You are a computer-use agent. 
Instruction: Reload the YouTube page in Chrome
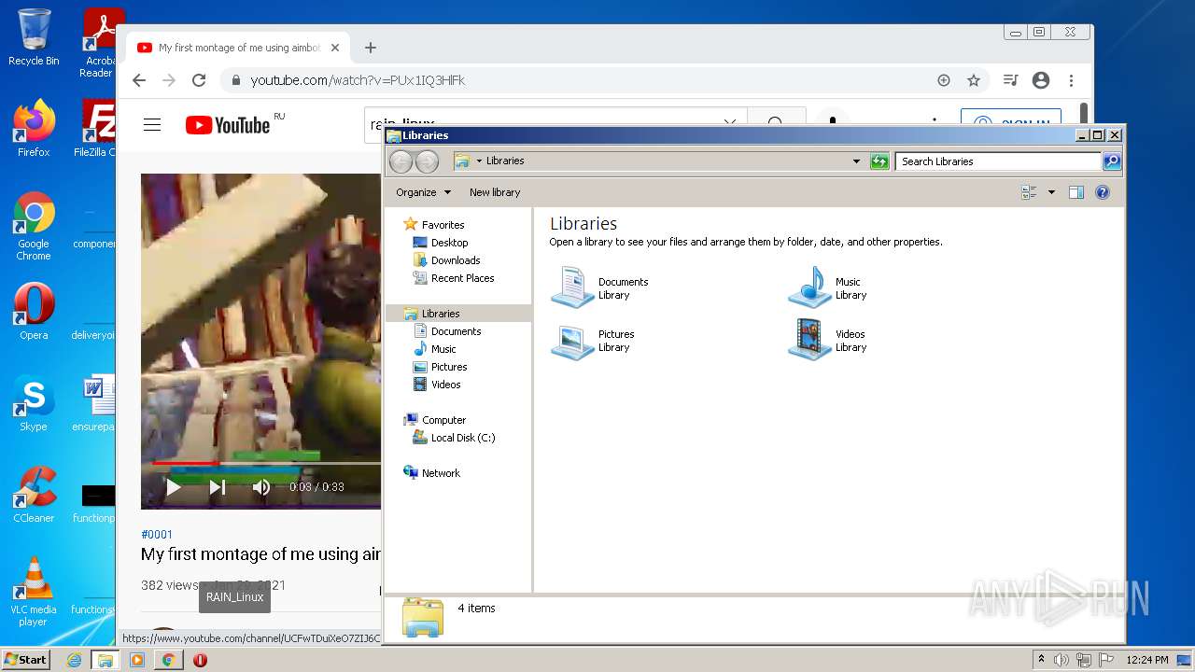tap(199, 80)
